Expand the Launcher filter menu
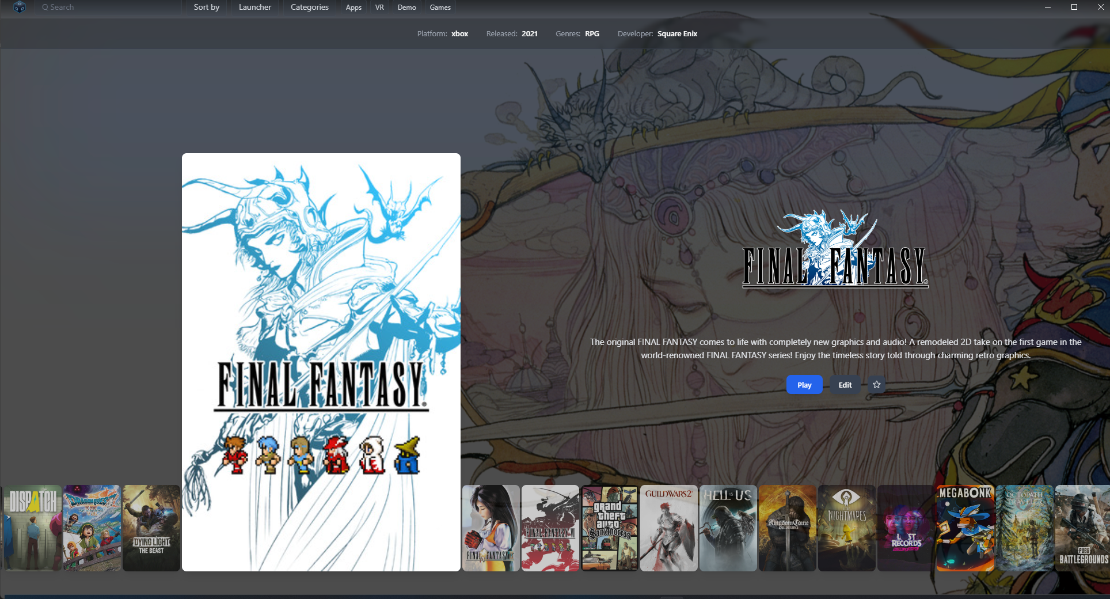Image resolution: width=1110 pixels, height=599 pixels. click(254, 7)
